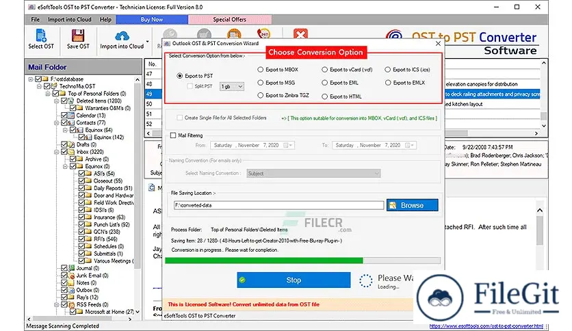Open the 1 gb split size dropdown
Image resolution: width=572 pixels, height=331 pixels.
click(x=240, y=86)
